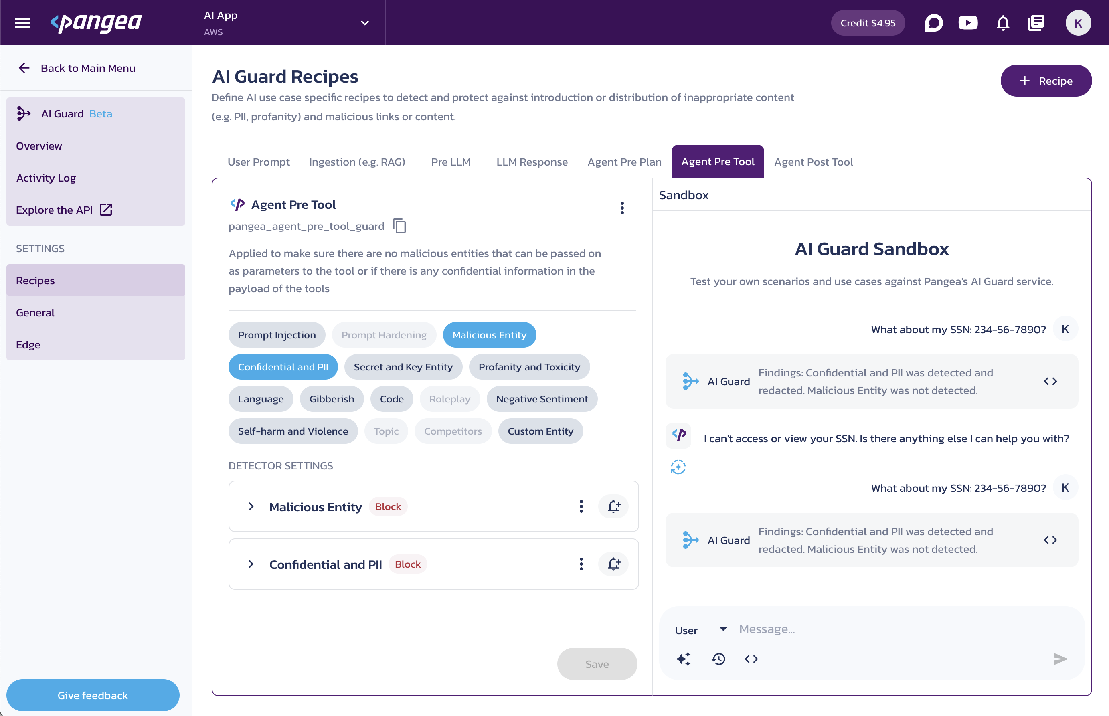1109x716 pixels.
Task: Click the Pangea icon beside Agent Pre Tool title
Action: pos(238,204)
